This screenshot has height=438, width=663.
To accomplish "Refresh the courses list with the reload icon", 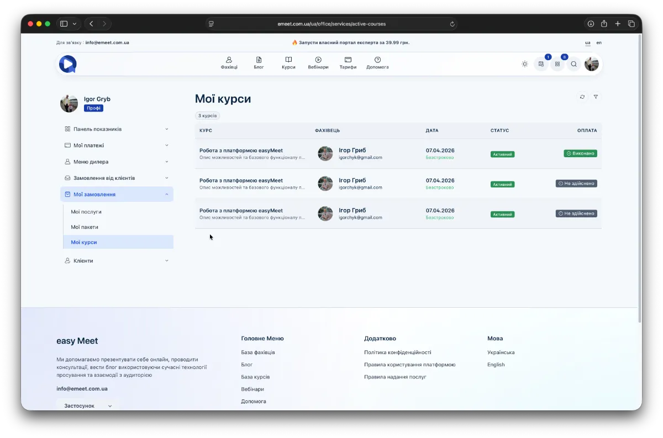I will pyautogui.click(x=582, y=97).
